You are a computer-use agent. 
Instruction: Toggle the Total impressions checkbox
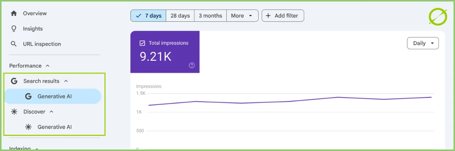(142, 43)
